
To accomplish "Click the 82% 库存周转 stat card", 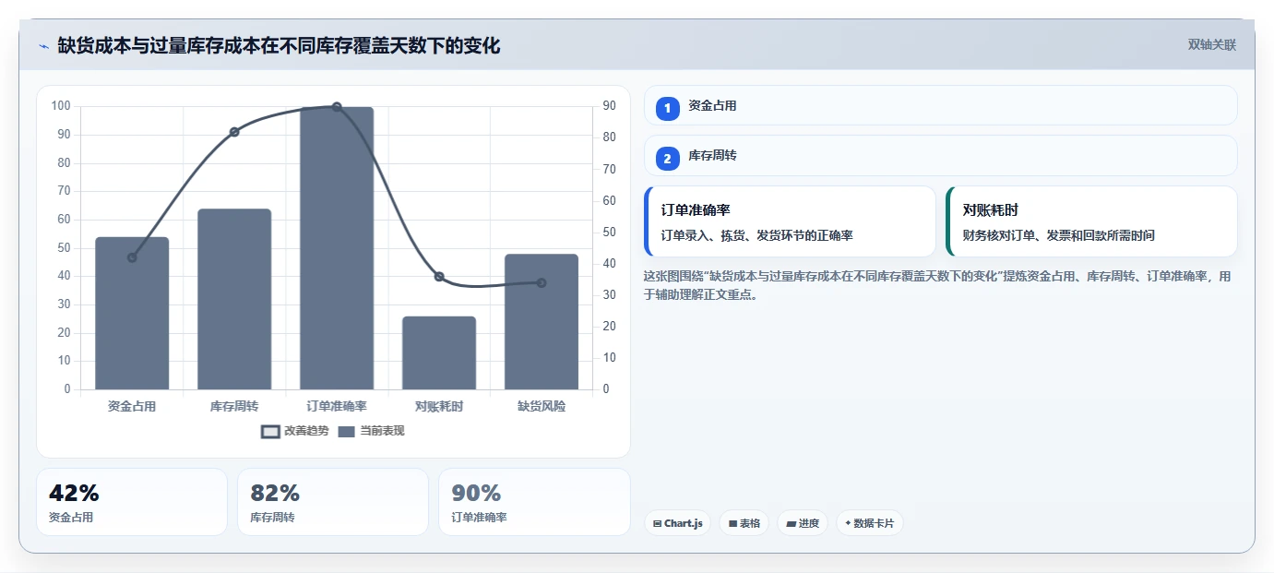I will coord(333,502).
